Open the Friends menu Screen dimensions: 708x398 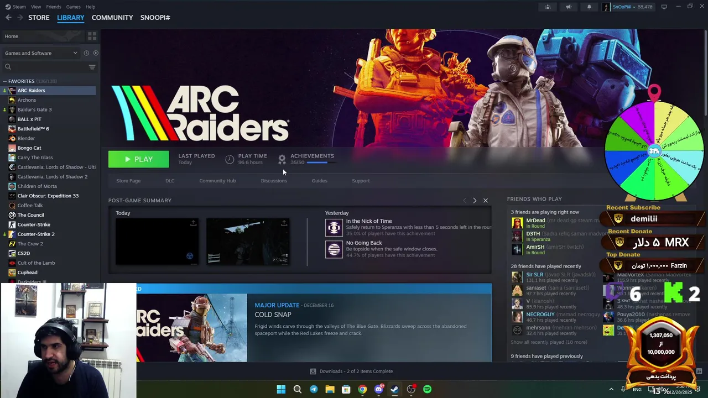coord(54,7)
